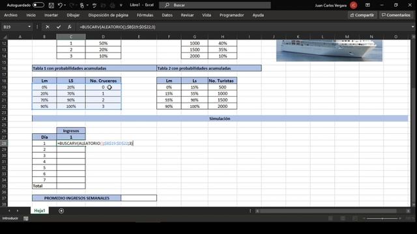Image resolution: width=417 pixels, height=234 pixels.
Task: Click the Save icon in quick access toolbar
Action: [51, 5]
